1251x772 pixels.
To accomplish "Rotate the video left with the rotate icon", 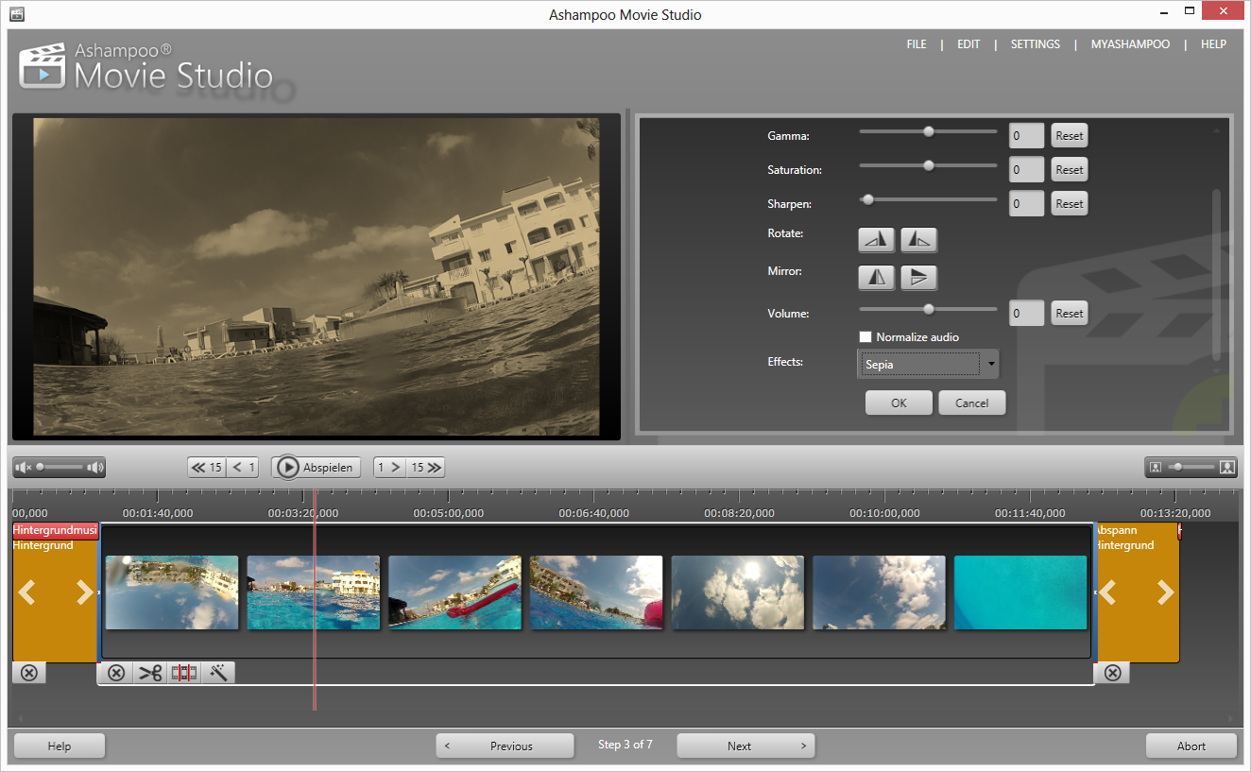I will point(876,239).
